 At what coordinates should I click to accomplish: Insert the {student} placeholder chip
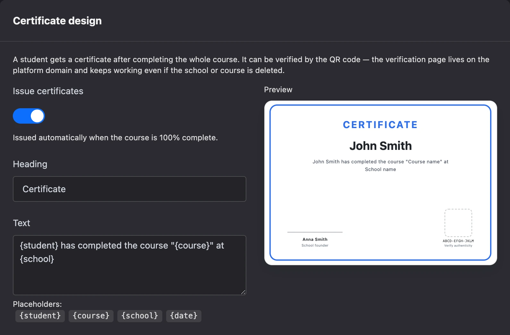40,316
